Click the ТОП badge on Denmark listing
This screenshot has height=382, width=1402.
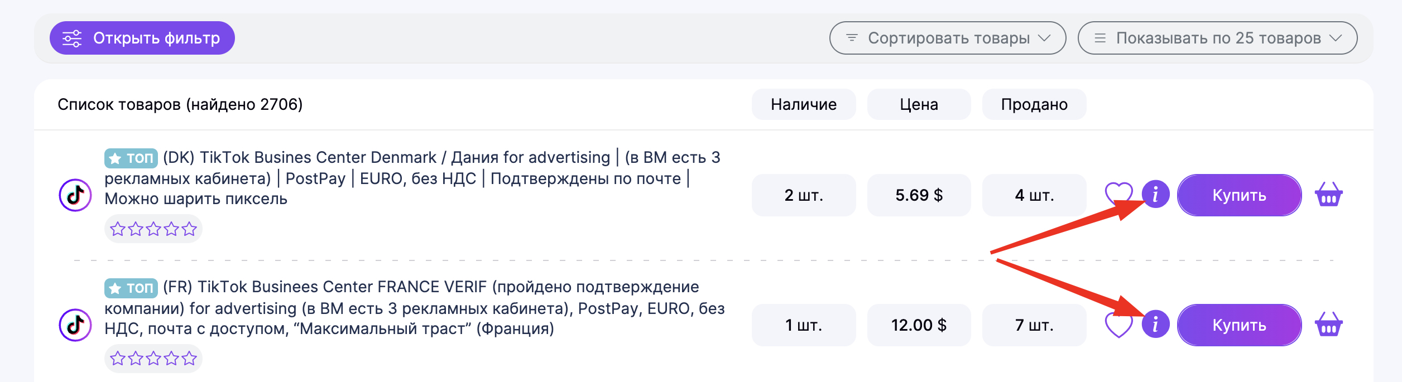(x=131, y=158)
